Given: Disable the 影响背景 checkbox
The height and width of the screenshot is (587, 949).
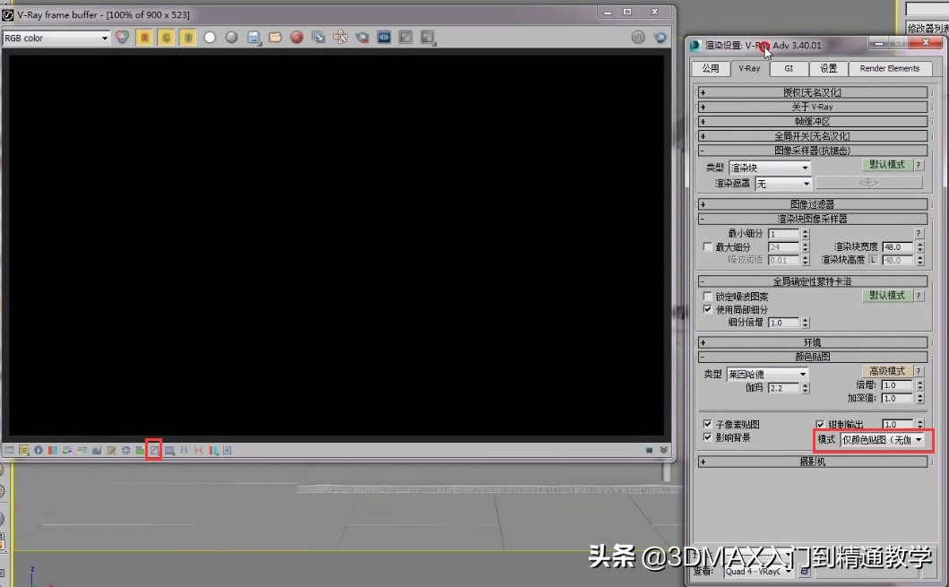Looking at the screenshot, I should [x=707, y=437].
